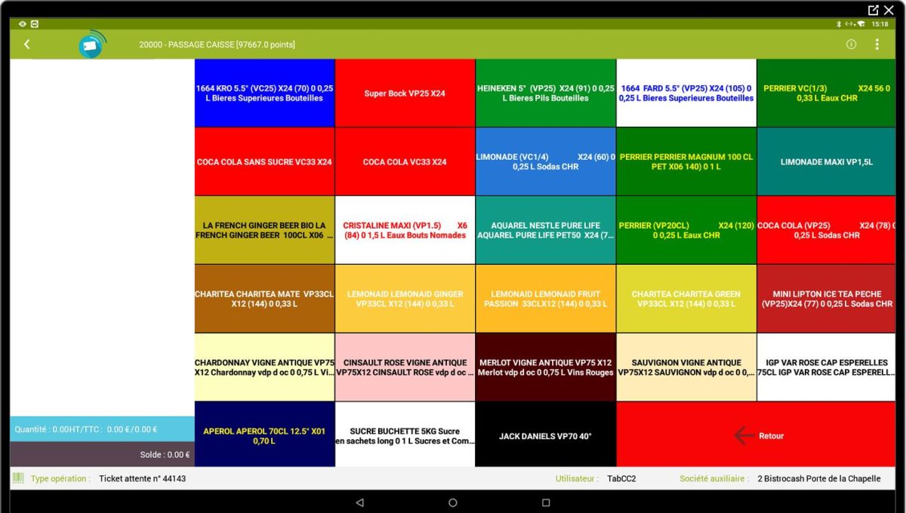Screen dimensions: 906x513
Task: Select JACK DANIELS VP70 40° product
Action: 545,435
